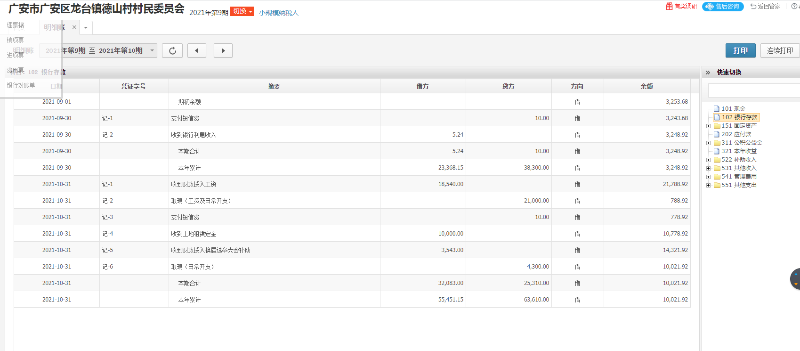Expand the 311 公积公益金 tree node
800x351 pixels.
point(708,143)
